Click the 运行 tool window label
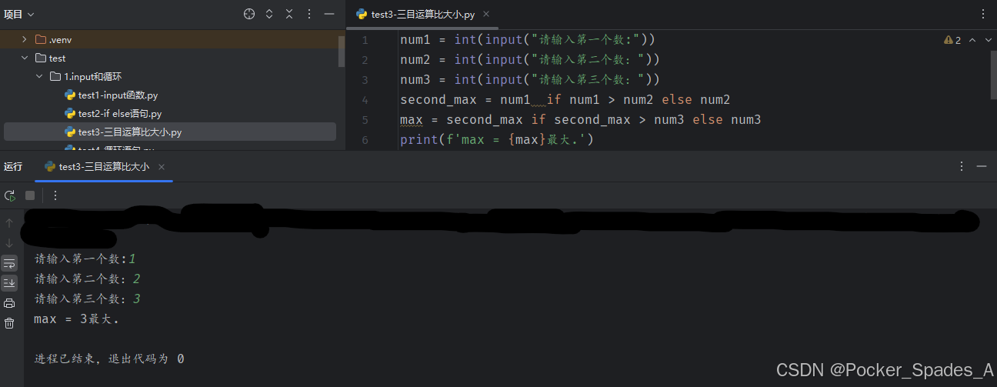Image resolution: width=997 pixels, height=387 pixels. (13, 167)
